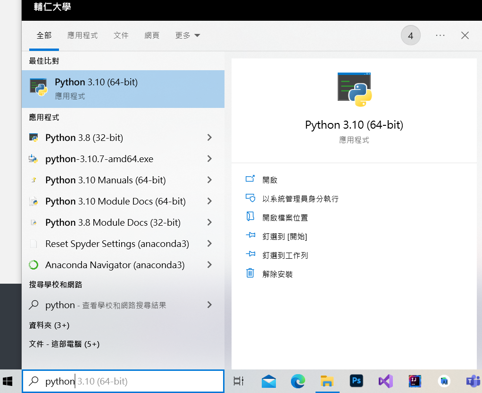The height and width of the screenshot is (393, 482).
Task: Open Visual Studio from the taskbar
Action: [385, 381]
